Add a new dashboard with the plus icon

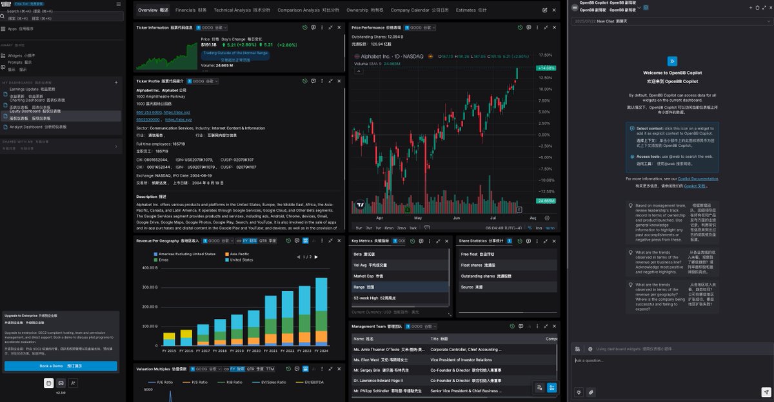click(116, 82)
